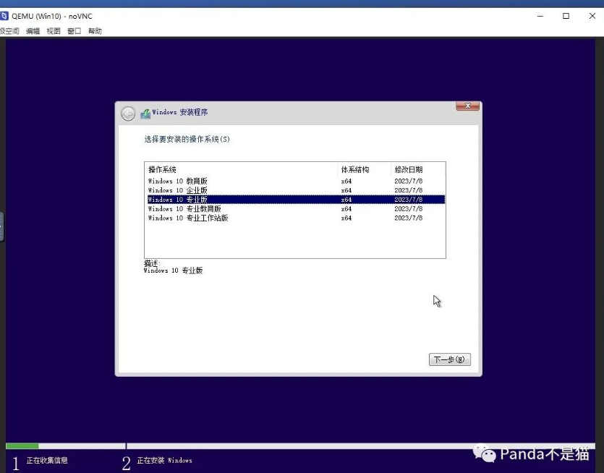604x473 pixels.
Task: Open the 帮助 menu
Action: tap(95, 31)
